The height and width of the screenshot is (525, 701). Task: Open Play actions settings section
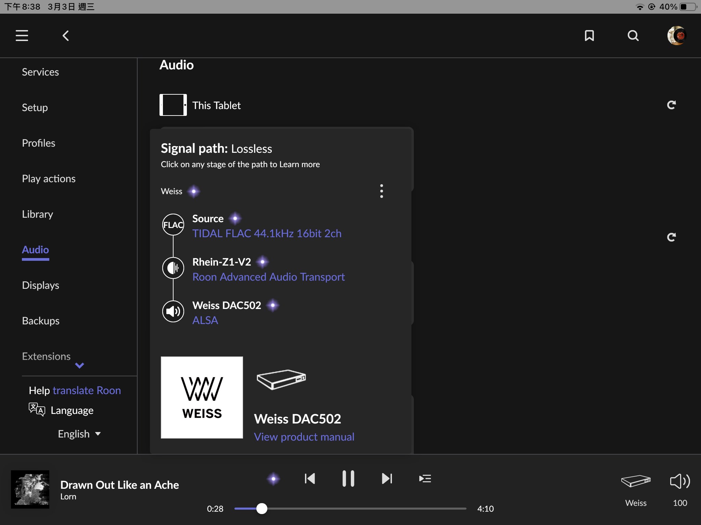[49, 179]
